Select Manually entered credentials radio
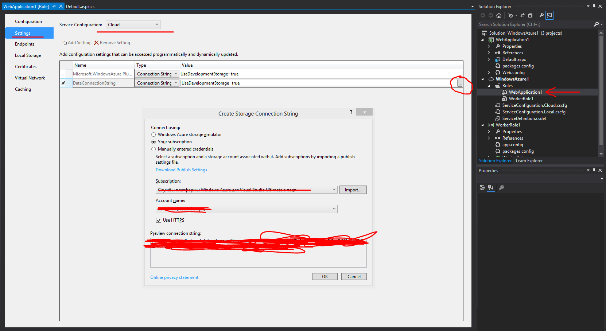The height and width of the screenshot is (331, 606). click(154, 149)
